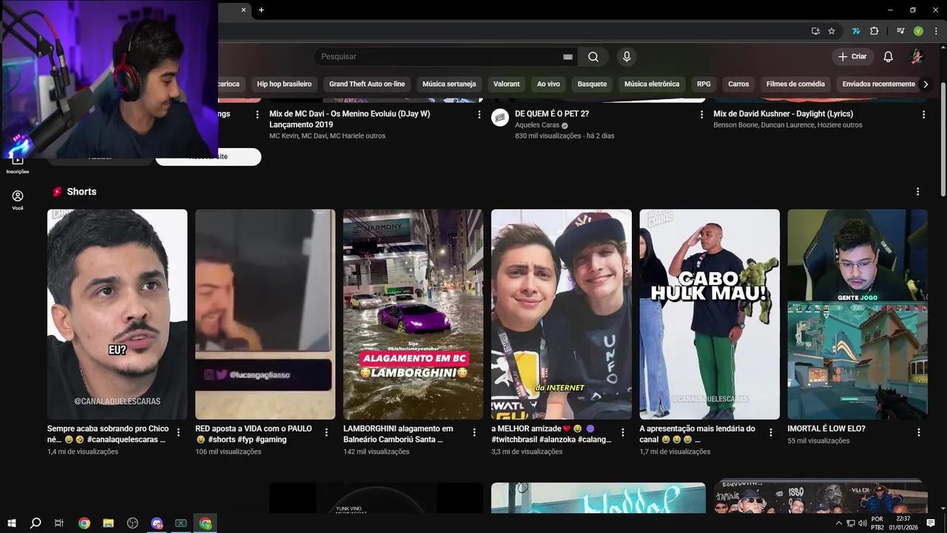Open the Chrome profile V avatar
The width and height of the screenshot is (947, 533).
pos(918,31)
